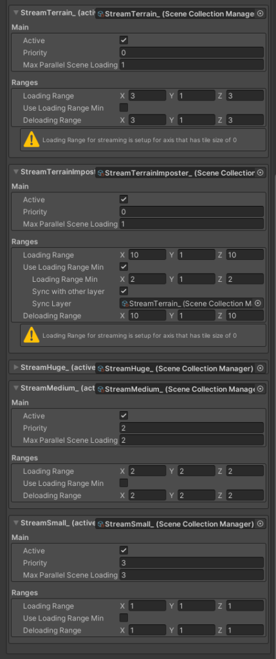Click the Sync Layer StreamTerrain_ object field
This screenshot has height=659, width=276.
(187, 304)
